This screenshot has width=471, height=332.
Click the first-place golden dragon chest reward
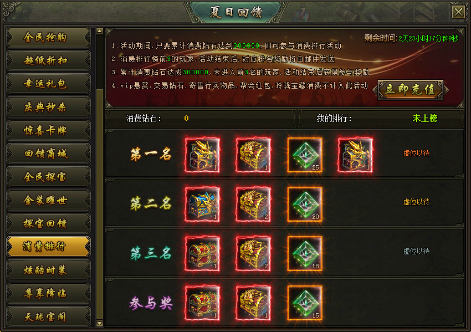(202, 155)
